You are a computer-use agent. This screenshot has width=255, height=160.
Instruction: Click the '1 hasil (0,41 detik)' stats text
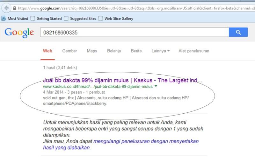60,68
